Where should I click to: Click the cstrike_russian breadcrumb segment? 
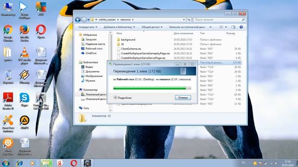[107, 19]
